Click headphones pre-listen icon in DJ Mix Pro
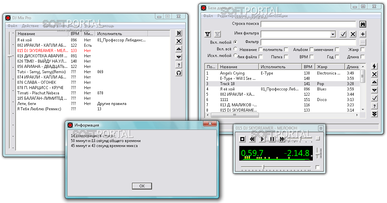This screenshot has width=387, height=203. coord(179,73)
